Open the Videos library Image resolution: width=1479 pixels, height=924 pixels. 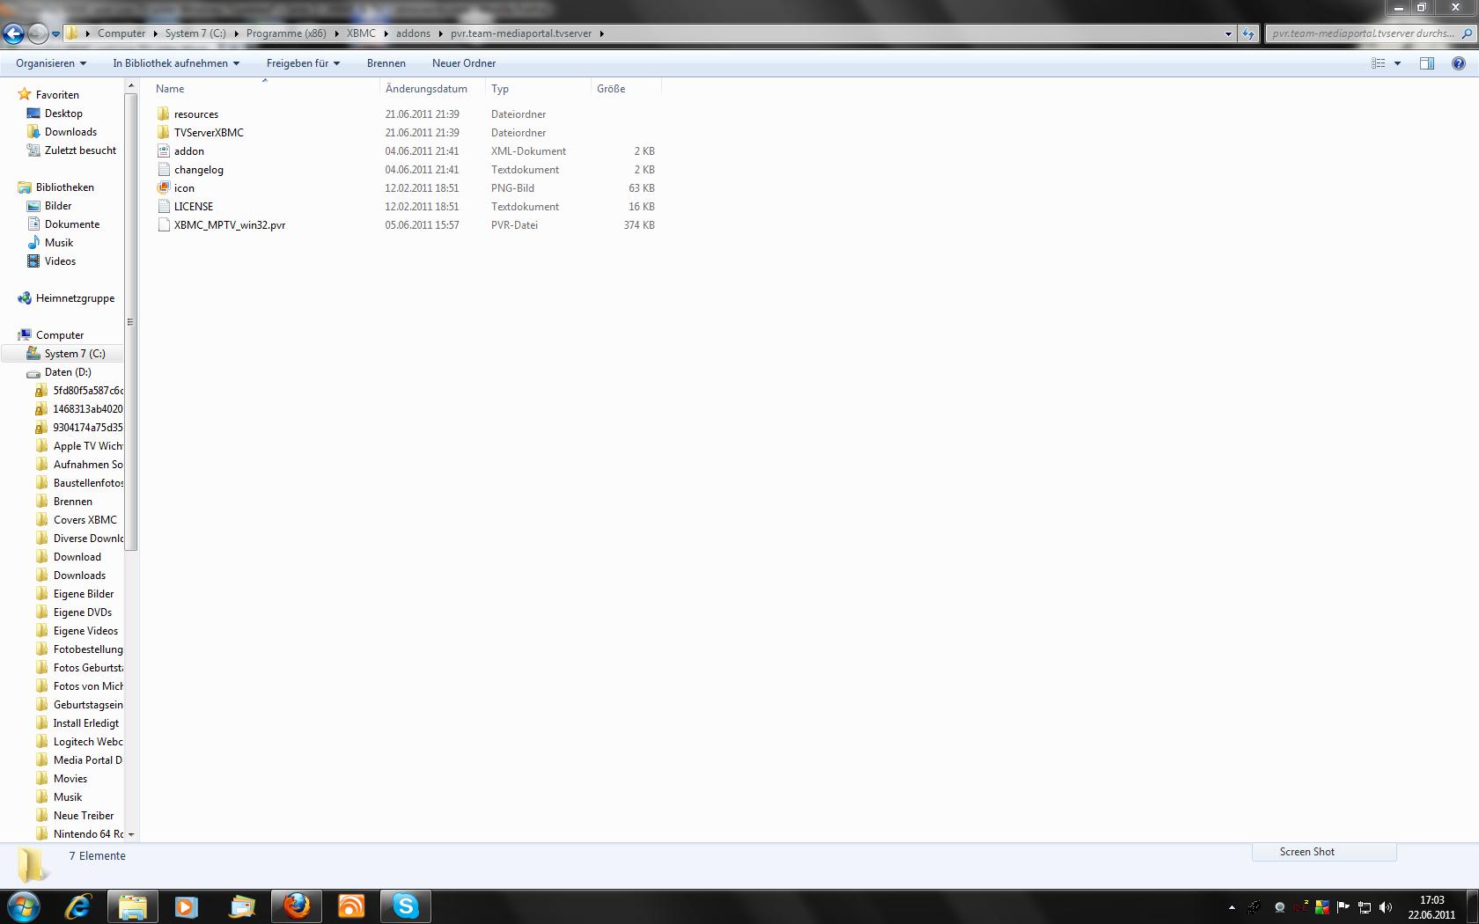click(x=60, y=261)
